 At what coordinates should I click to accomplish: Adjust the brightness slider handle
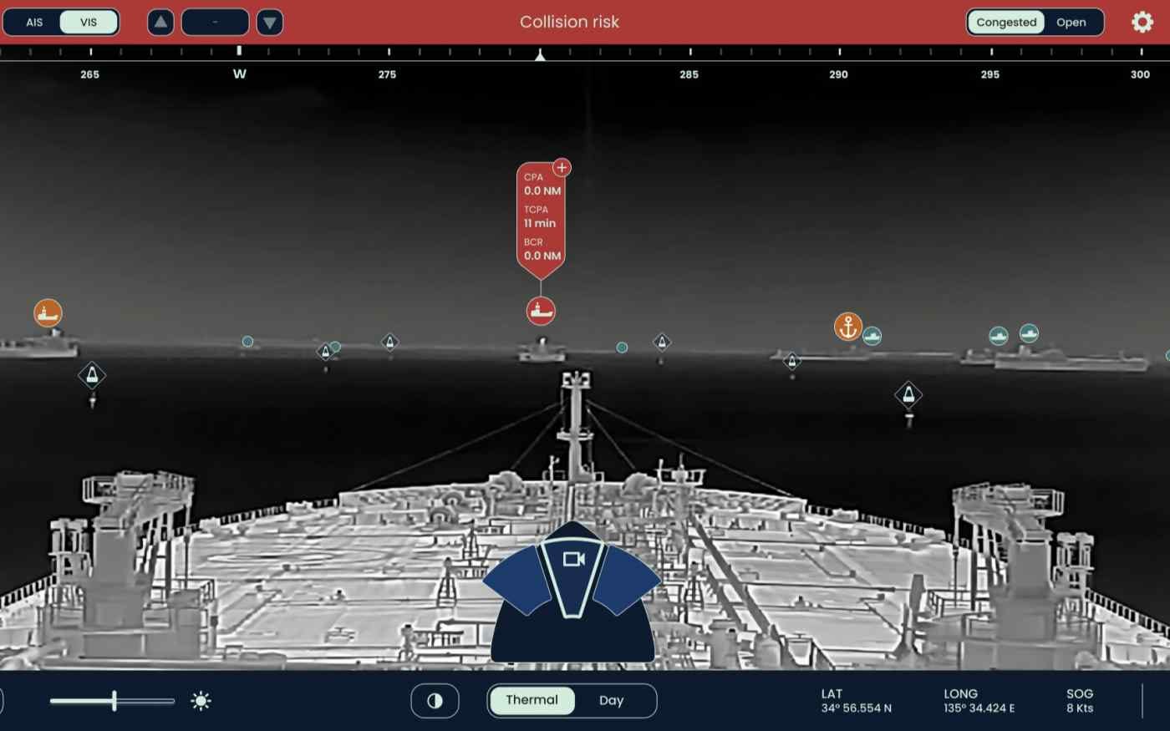(114, 701)
